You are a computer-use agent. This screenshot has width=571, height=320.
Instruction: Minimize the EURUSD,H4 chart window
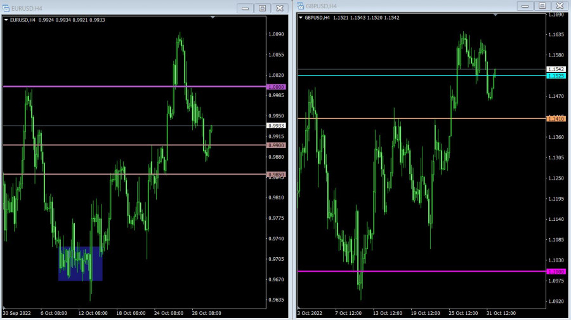click(x=245, y=8)
